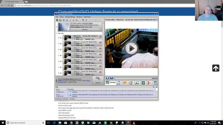Open the Audio tab with music note icon

(x=118, y=83)
